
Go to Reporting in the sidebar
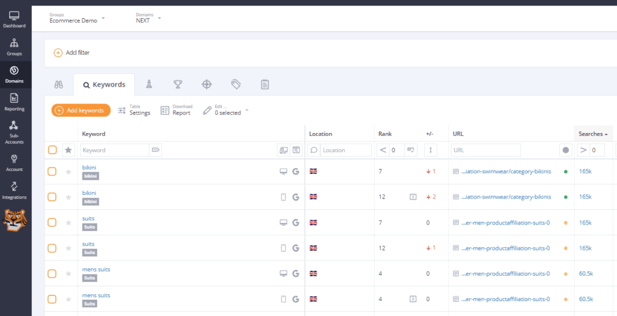pyautogui.click(x=14, y=102)
